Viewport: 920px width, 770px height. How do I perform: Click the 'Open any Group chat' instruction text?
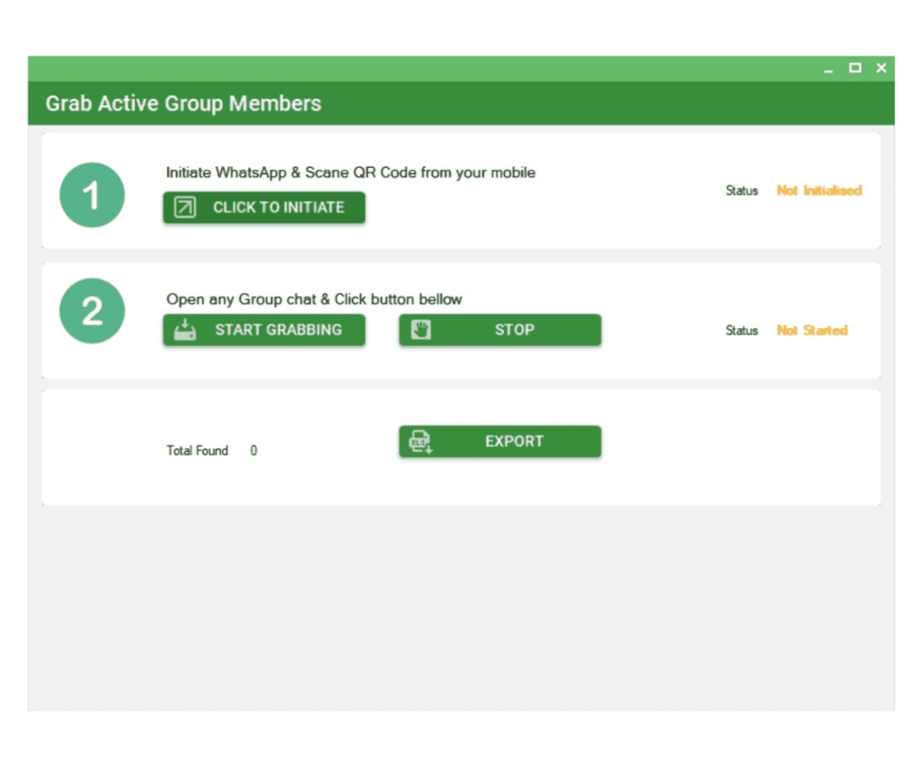point(314,299)
